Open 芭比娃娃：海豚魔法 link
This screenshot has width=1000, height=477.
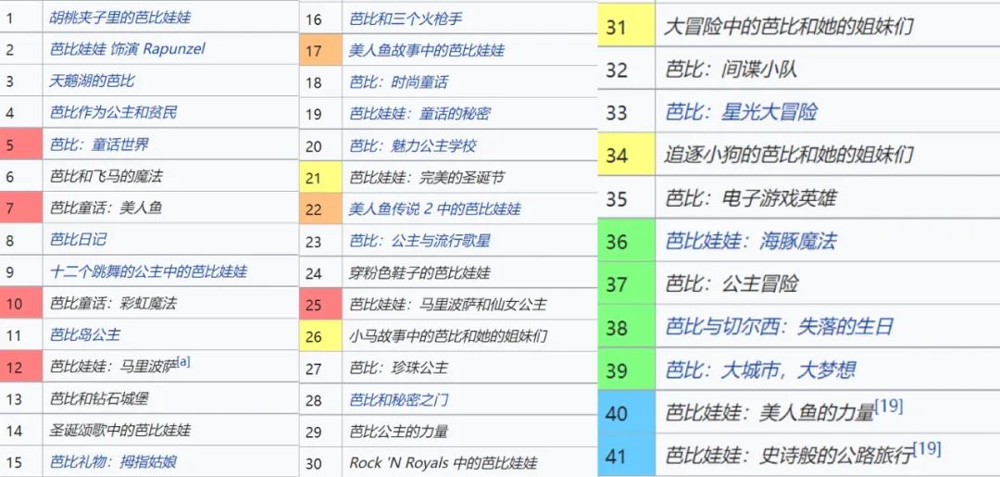[x=751, y=241]
